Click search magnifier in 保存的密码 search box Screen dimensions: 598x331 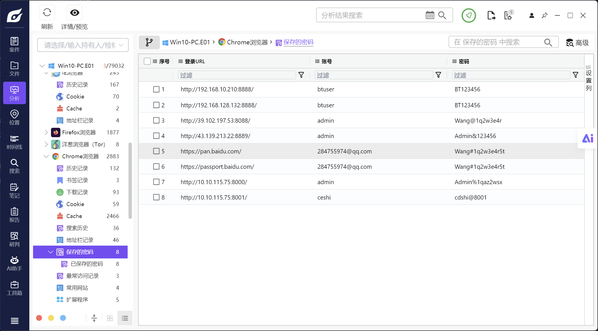pos(548,42)
